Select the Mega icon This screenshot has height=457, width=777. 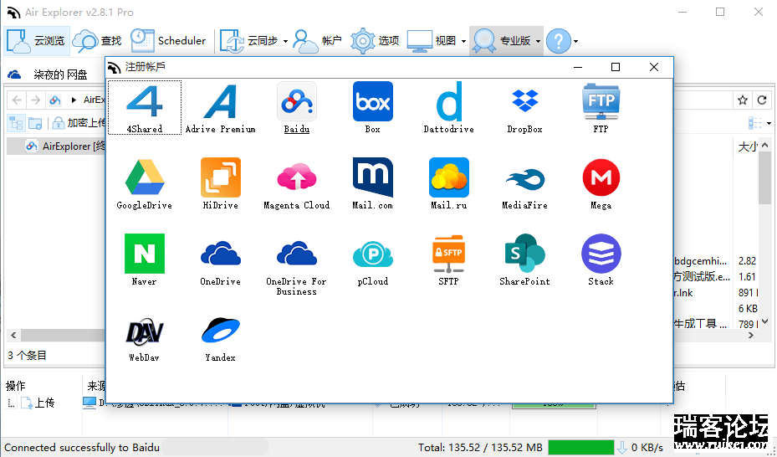(601, 178)
